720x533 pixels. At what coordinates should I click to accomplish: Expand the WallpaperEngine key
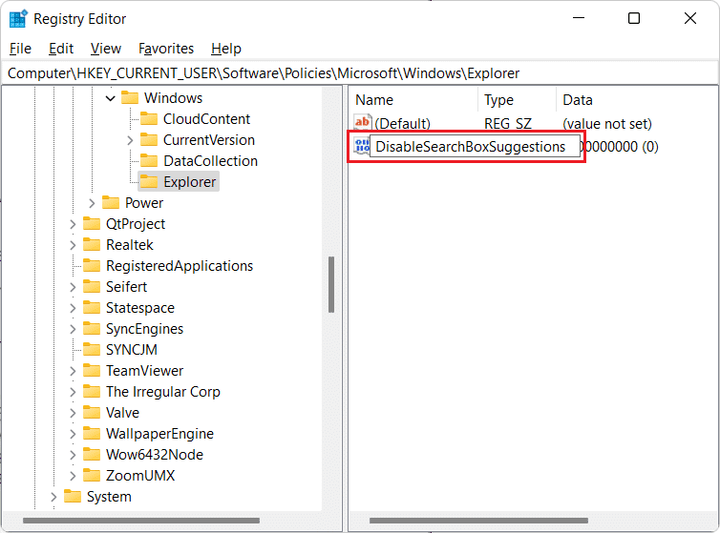coord(73,434)
